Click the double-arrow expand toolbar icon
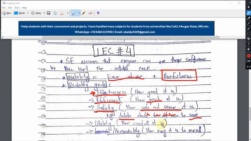 point(249,67)
